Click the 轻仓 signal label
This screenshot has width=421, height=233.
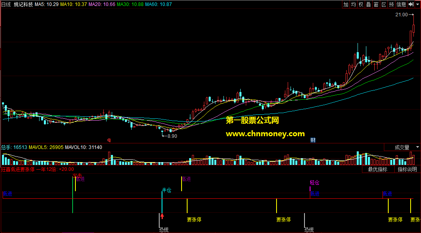pos(315,182)
